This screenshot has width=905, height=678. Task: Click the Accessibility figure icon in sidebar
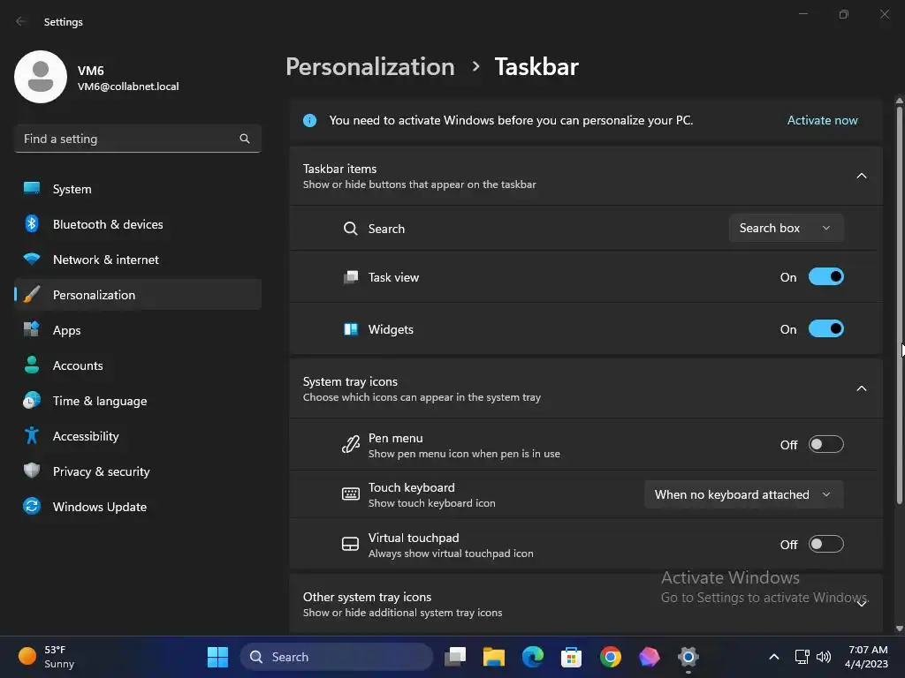tap(32, 436)
